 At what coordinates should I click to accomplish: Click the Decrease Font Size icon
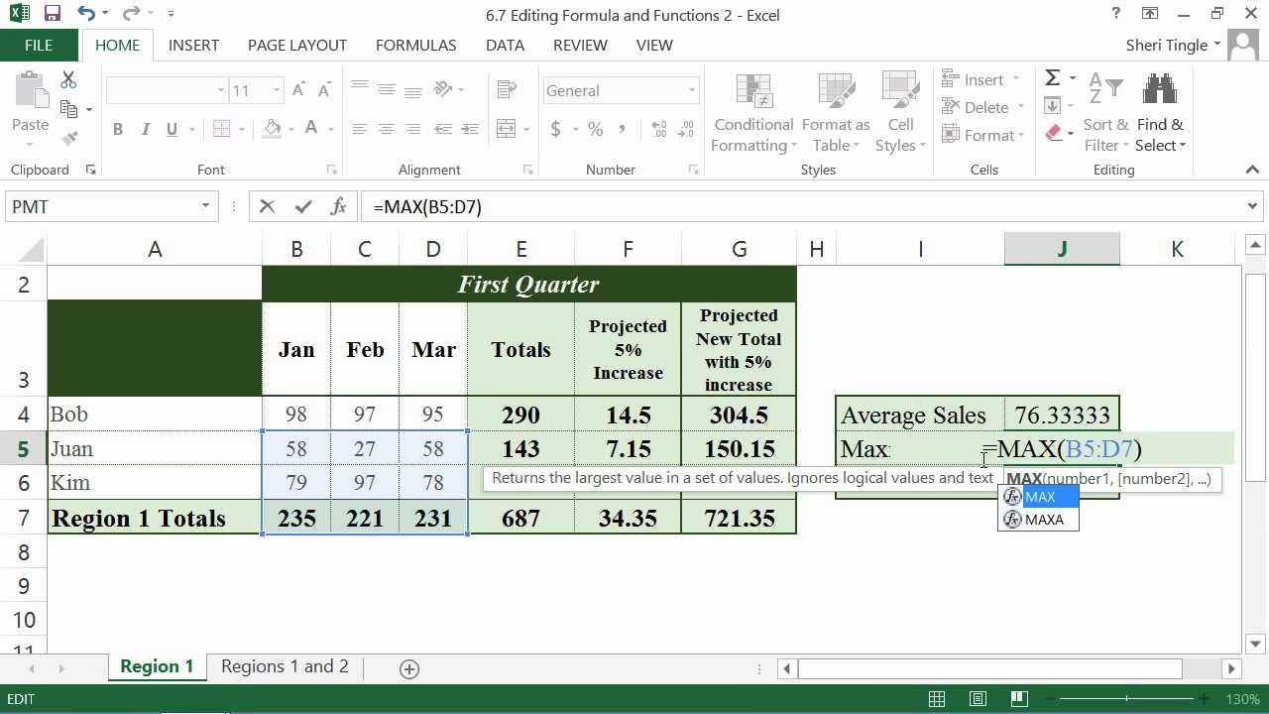323,90
